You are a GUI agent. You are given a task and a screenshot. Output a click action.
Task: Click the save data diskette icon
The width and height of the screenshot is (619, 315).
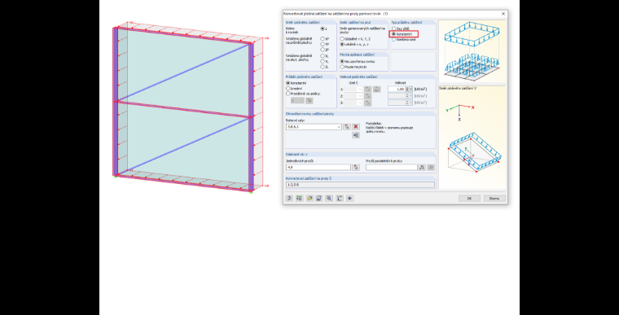pyautogui.click(x=319, y=198)
